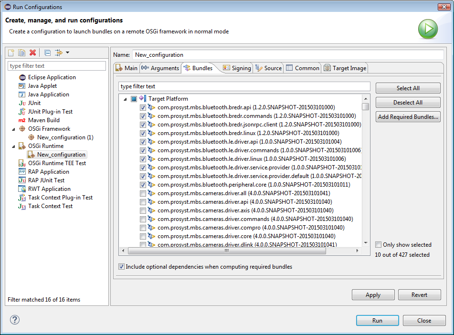Click the Help question mark icon

[15, 320]
